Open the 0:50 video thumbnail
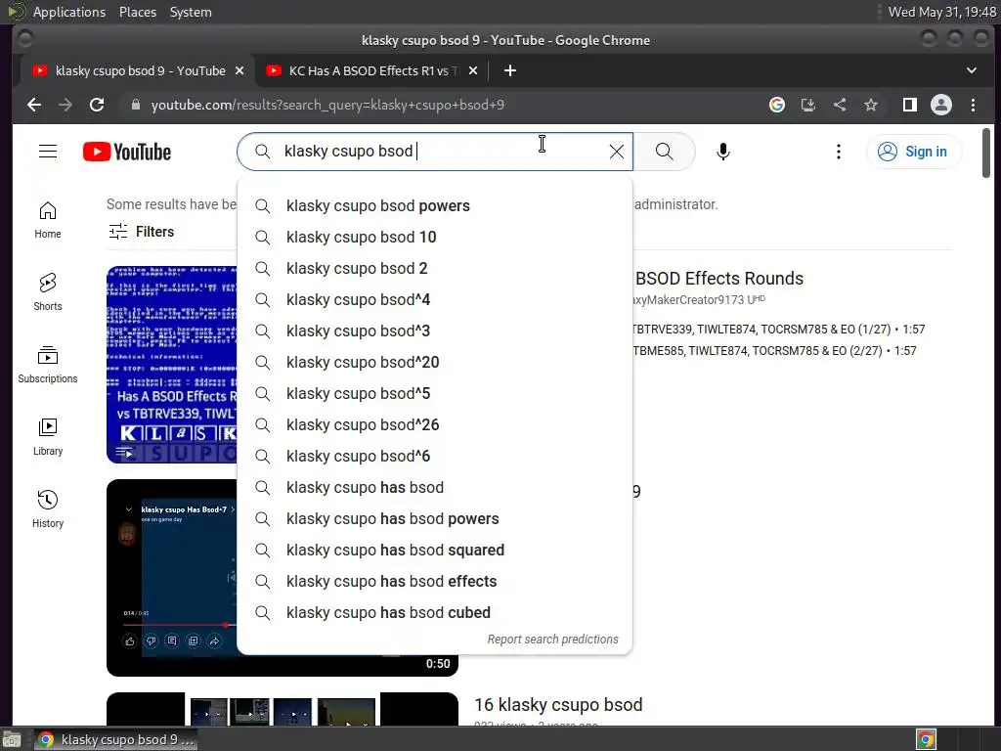The width and height of the screenshot is (1001, 751). pos(172,578)
